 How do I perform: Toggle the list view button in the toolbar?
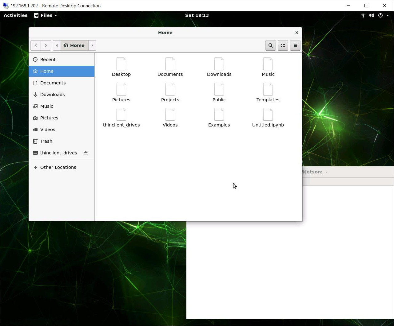click(283, 45)
